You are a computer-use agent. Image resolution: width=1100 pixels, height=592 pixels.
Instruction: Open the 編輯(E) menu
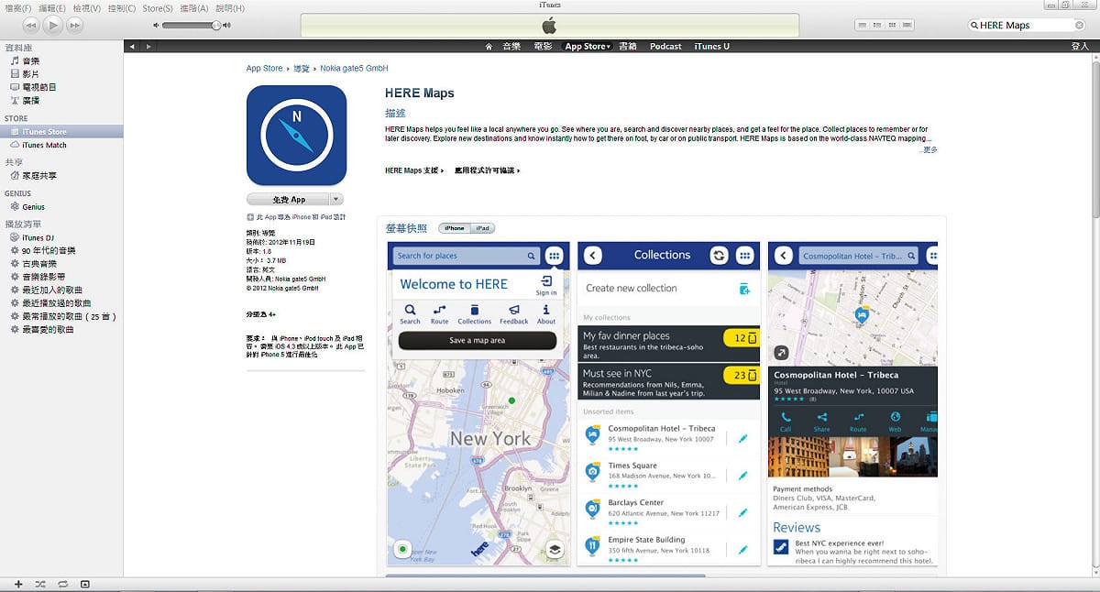click(53, 7)
